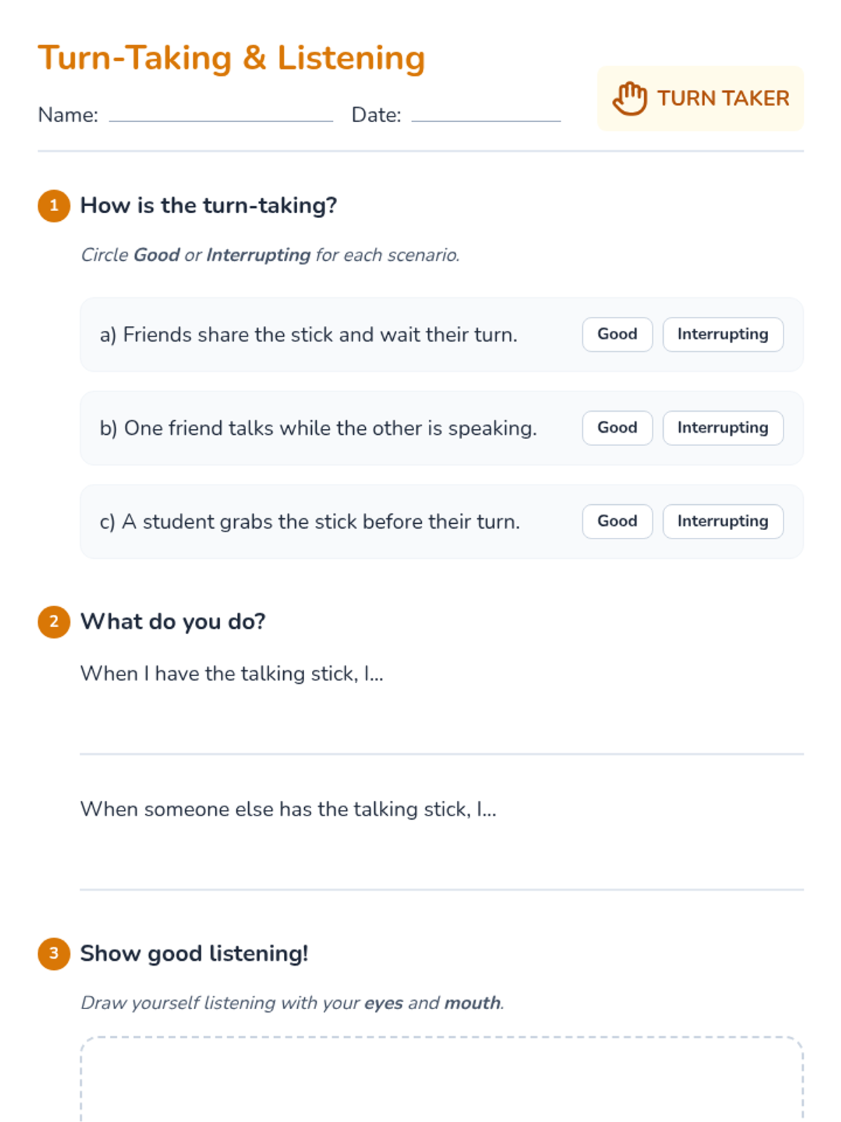Choose Good for scenario b
The image size is (841, 1122).
(617, 428)
